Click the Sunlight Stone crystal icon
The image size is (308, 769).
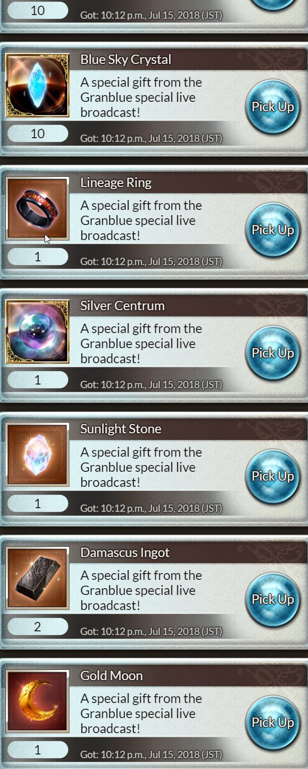(x=37, y=455)
